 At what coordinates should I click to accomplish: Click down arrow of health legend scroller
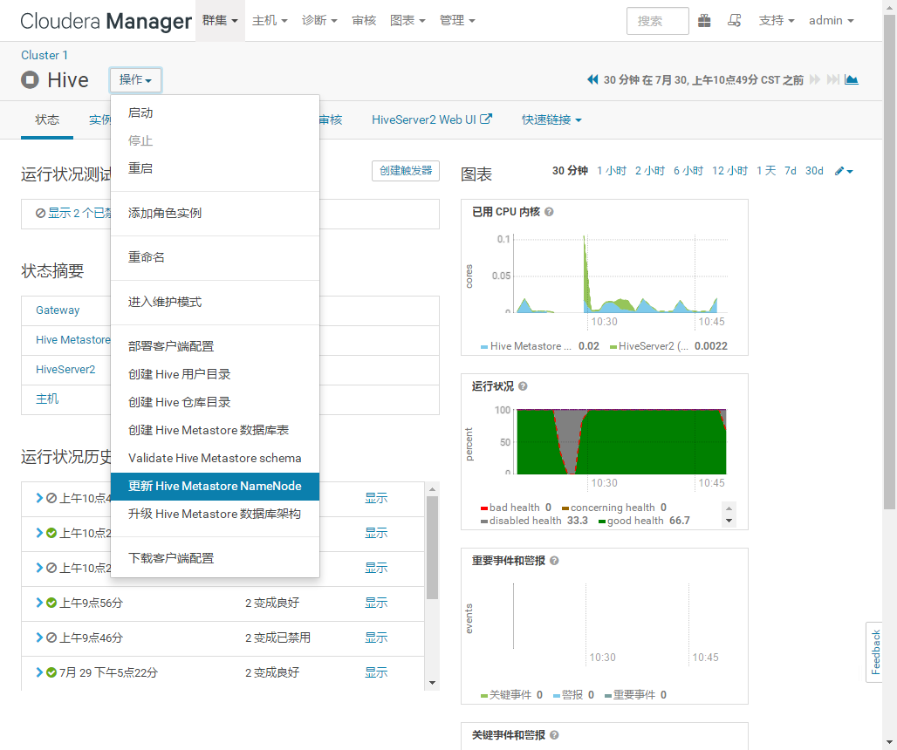click(729, 521)
